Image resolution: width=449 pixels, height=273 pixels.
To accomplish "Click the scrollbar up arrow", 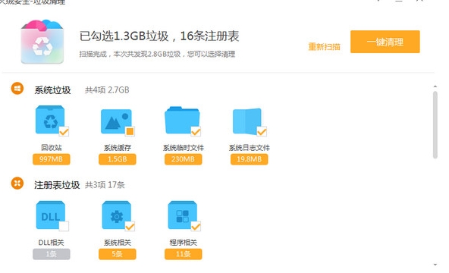I will point(435,86).
